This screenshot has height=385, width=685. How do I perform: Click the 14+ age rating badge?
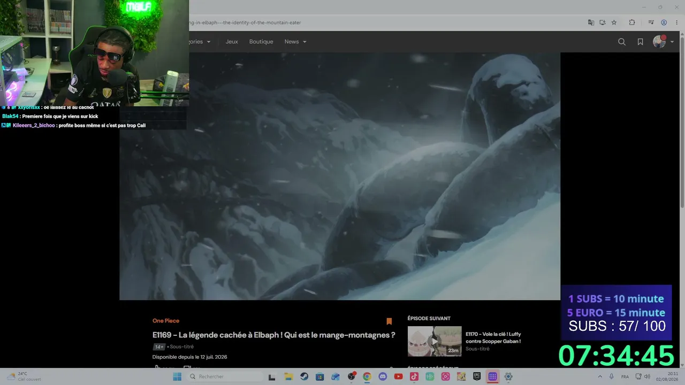click(159, 346)
